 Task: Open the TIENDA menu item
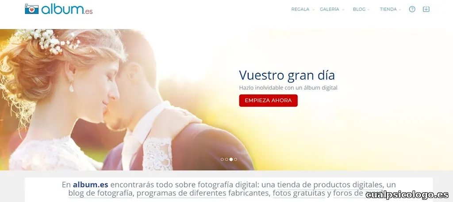point(388,9)
